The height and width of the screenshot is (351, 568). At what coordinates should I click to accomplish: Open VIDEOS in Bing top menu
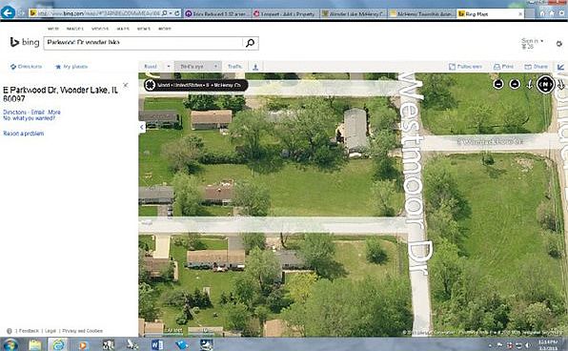[x=100, y=29]
